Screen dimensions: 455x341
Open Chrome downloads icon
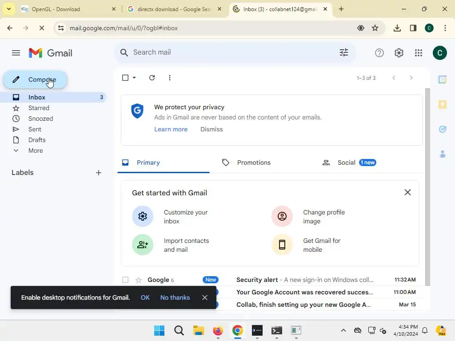[397, 28]
